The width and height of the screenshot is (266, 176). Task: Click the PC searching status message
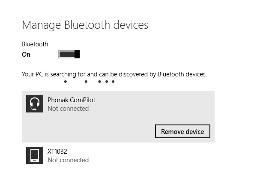coord(114,74)
